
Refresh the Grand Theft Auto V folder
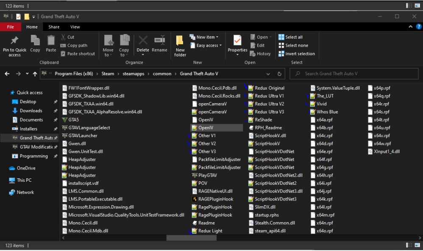click(x=279, y=74)
